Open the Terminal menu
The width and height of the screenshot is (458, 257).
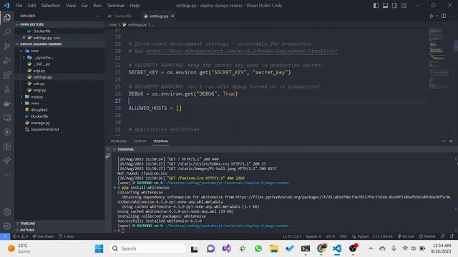pos(115,6)
